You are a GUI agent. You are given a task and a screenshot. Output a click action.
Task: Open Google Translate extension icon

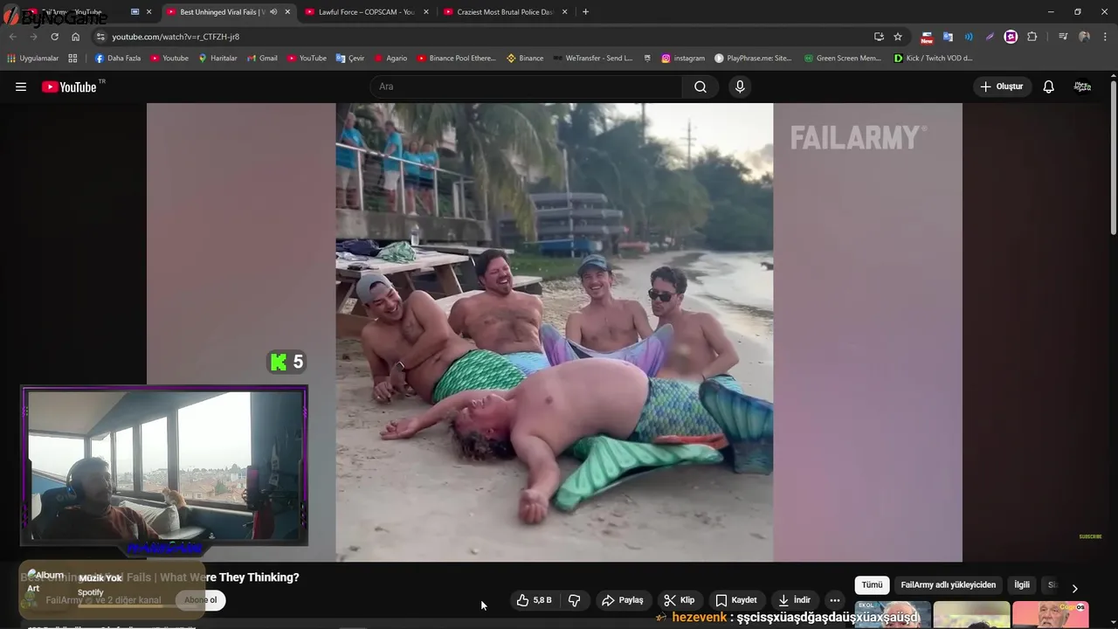[948, 37]
